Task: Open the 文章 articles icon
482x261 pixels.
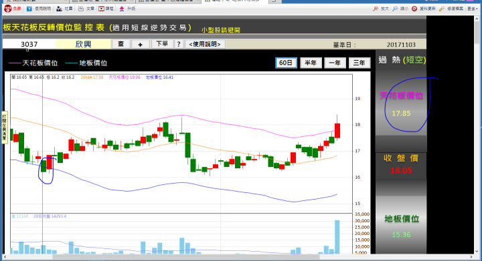Action: point(81,9)
